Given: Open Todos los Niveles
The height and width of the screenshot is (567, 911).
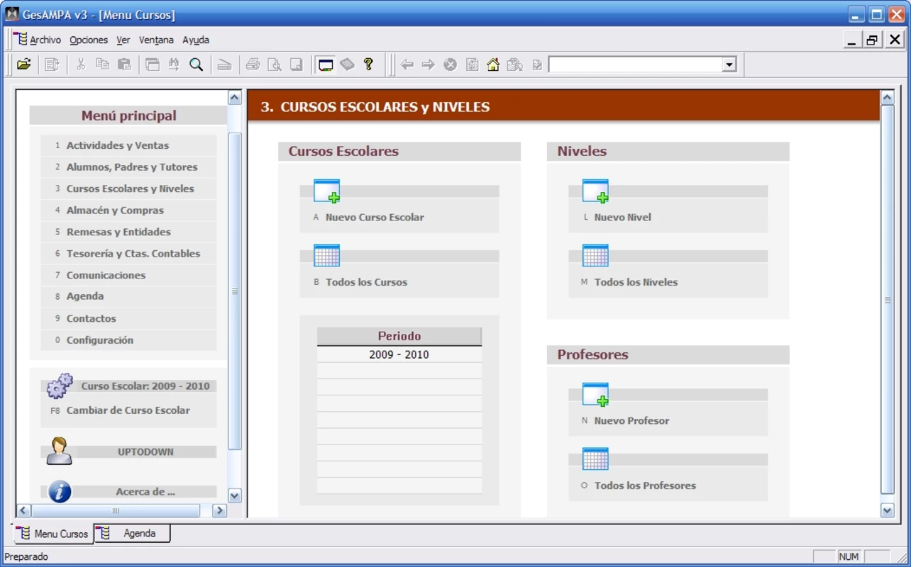Looking at the screenshot, I should [636, 282].
